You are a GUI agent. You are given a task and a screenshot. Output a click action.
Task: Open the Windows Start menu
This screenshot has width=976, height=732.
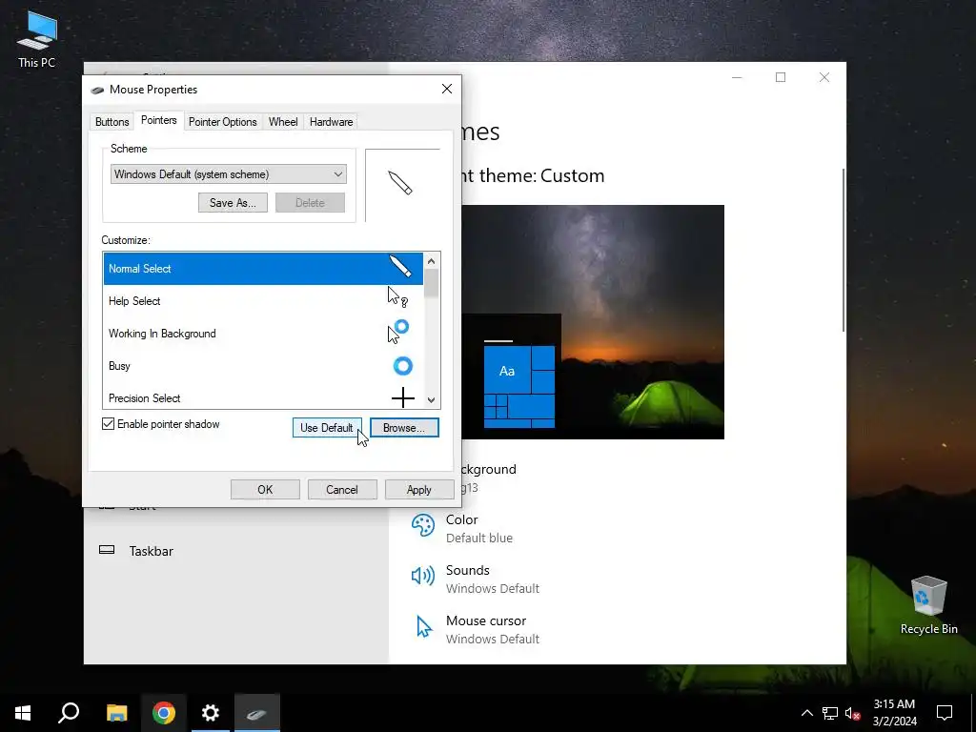(23, 713)
